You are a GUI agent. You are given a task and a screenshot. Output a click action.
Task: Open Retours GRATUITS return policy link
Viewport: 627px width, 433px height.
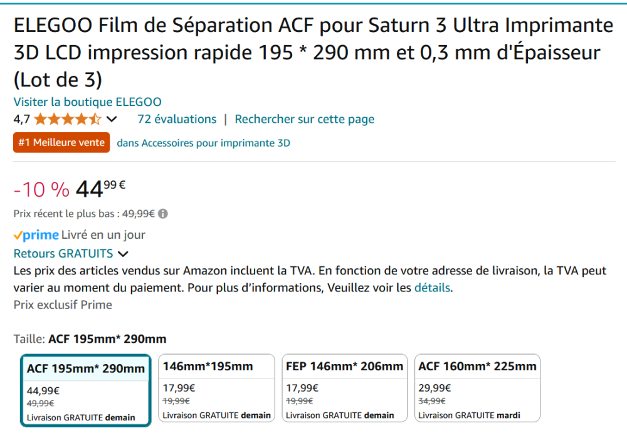(x=63, y=254)
